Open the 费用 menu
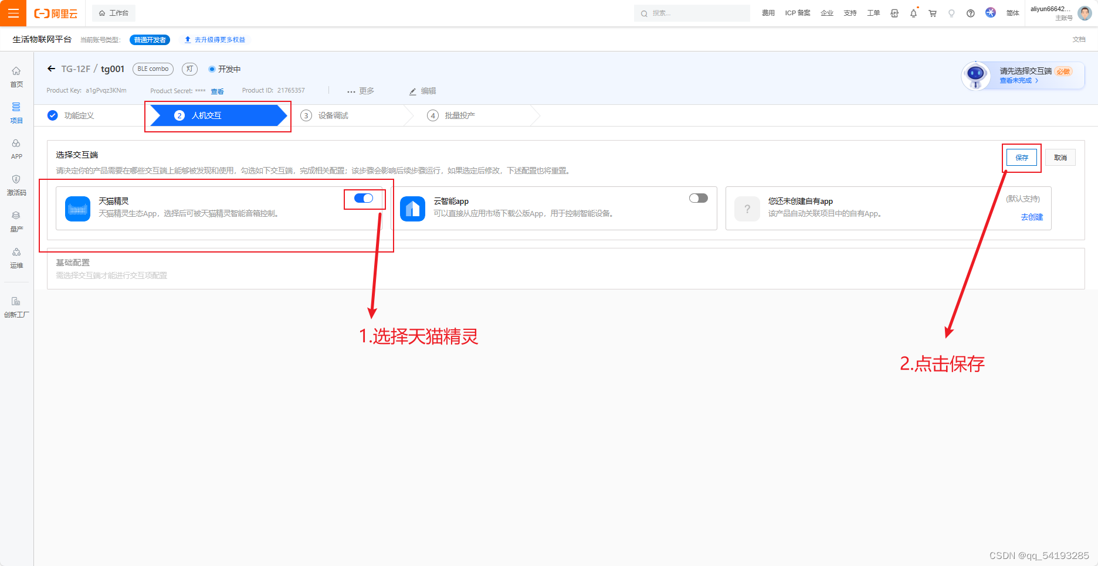The height and width of the screenshot is (566, 1098). point(768,13)
